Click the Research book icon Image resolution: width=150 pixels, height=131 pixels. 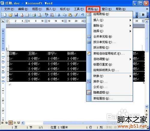(x=52, y=15)
